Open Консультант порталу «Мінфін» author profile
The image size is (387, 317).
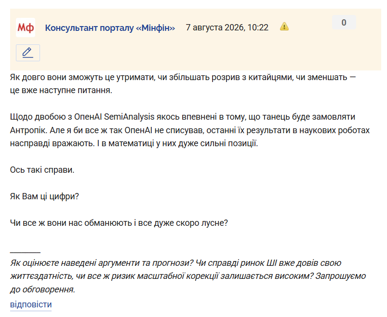click(x=110, y=28)
